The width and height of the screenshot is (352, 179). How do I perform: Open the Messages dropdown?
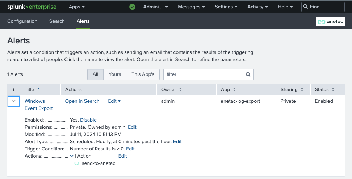point(191,7)
